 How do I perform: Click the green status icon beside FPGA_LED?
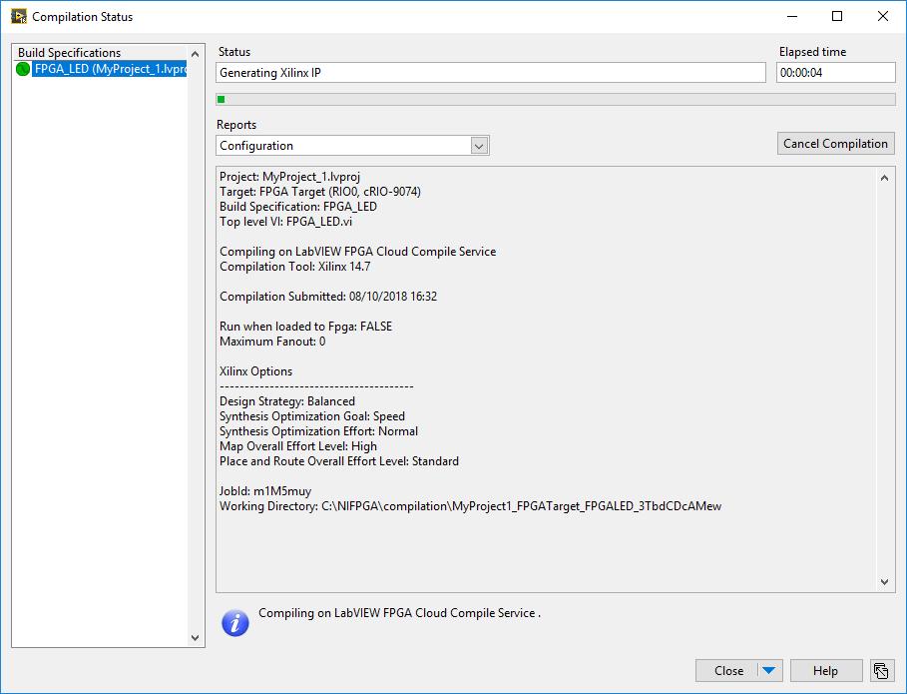tap(23, 69)
